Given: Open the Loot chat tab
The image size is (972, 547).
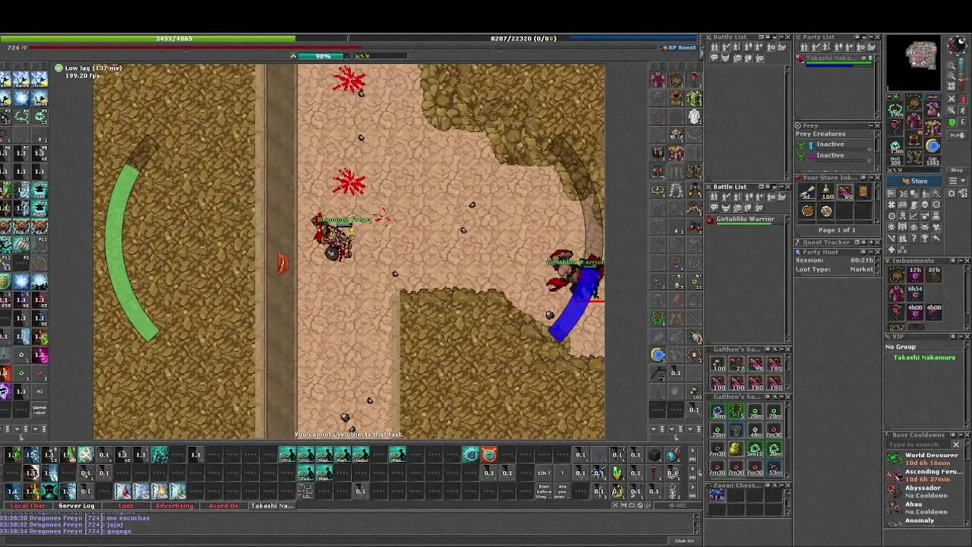Looking at the screenshot, I should (125, 506).
